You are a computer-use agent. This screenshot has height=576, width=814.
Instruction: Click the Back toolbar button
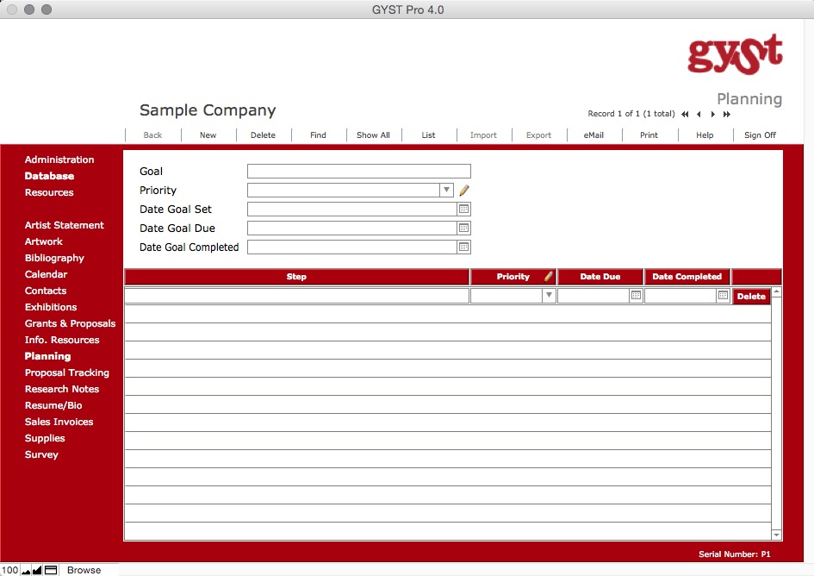coord(152,135)
